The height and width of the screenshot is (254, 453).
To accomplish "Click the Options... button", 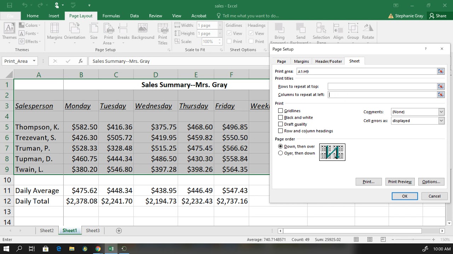I will [x=431, y=182].
